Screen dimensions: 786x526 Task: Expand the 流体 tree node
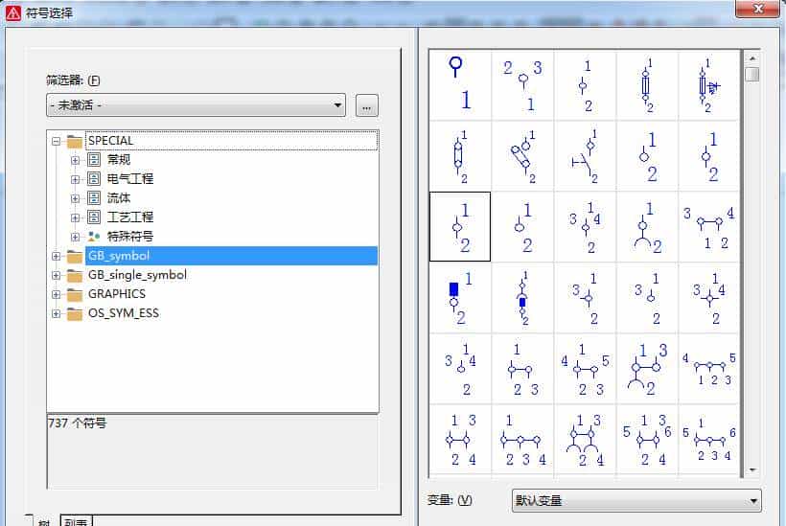point(75,197)
